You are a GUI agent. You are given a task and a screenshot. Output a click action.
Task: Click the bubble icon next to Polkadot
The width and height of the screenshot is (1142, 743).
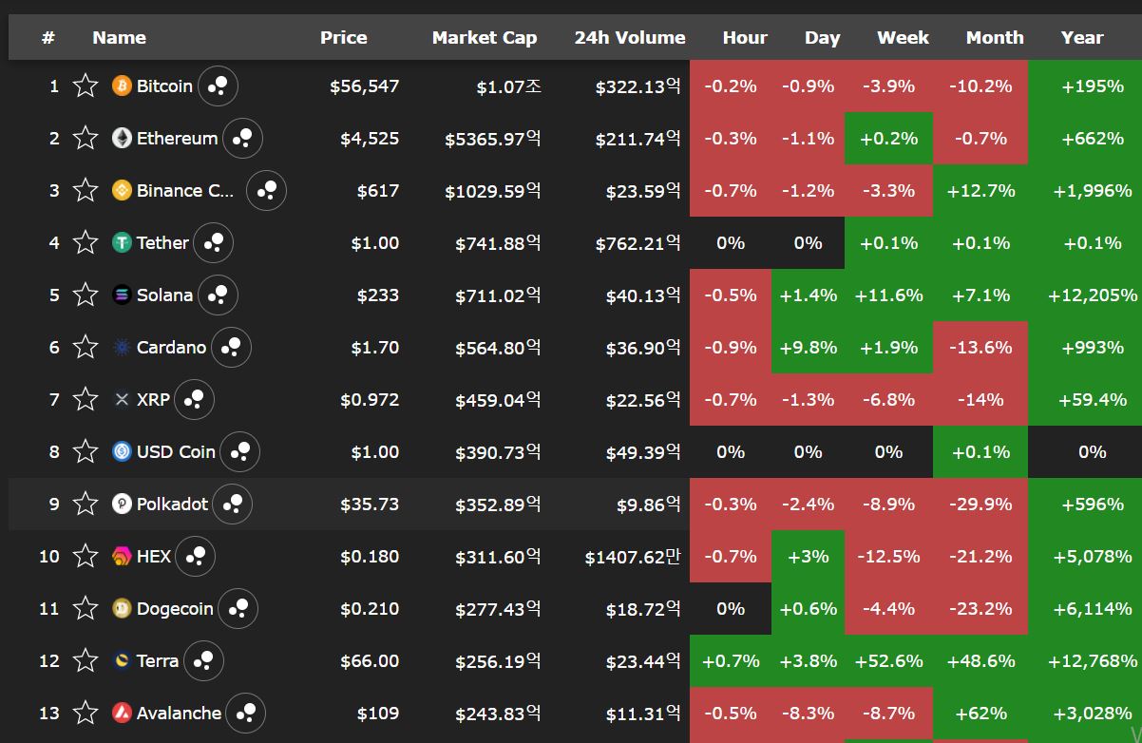(x=233, y=504)
